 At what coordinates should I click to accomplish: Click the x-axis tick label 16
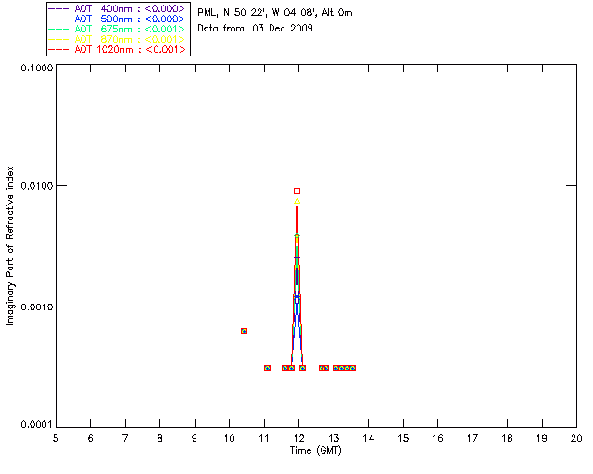(437, 438)
